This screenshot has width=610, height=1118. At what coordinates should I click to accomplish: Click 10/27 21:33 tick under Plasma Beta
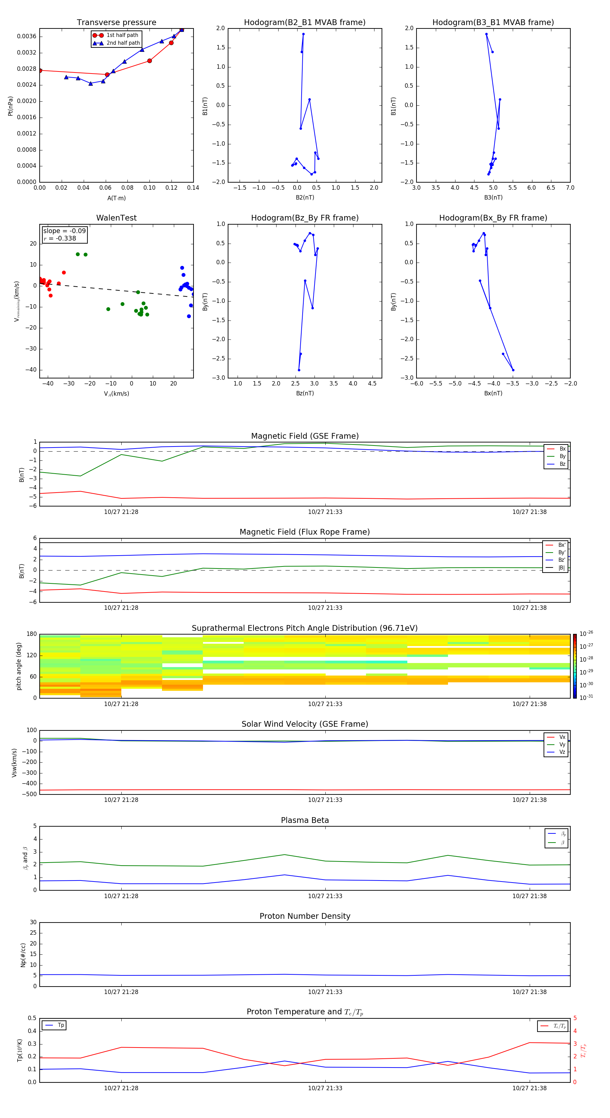(325, 896)
